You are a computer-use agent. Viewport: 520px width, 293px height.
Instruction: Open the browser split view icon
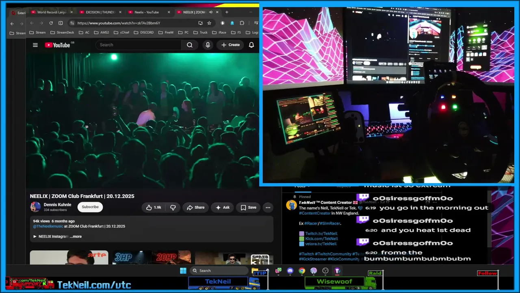(x=61, y=23)
